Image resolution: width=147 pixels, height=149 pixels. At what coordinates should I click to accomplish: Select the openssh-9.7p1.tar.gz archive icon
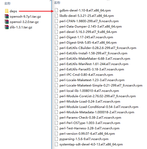click(x=7, y=16)
